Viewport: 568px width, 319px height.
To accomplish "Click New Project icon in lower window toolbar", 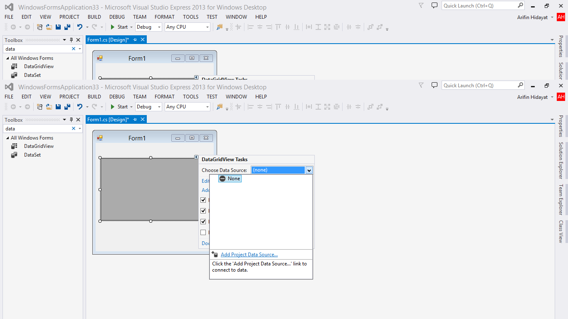I will pyautogui.click(x=40, y=107).
